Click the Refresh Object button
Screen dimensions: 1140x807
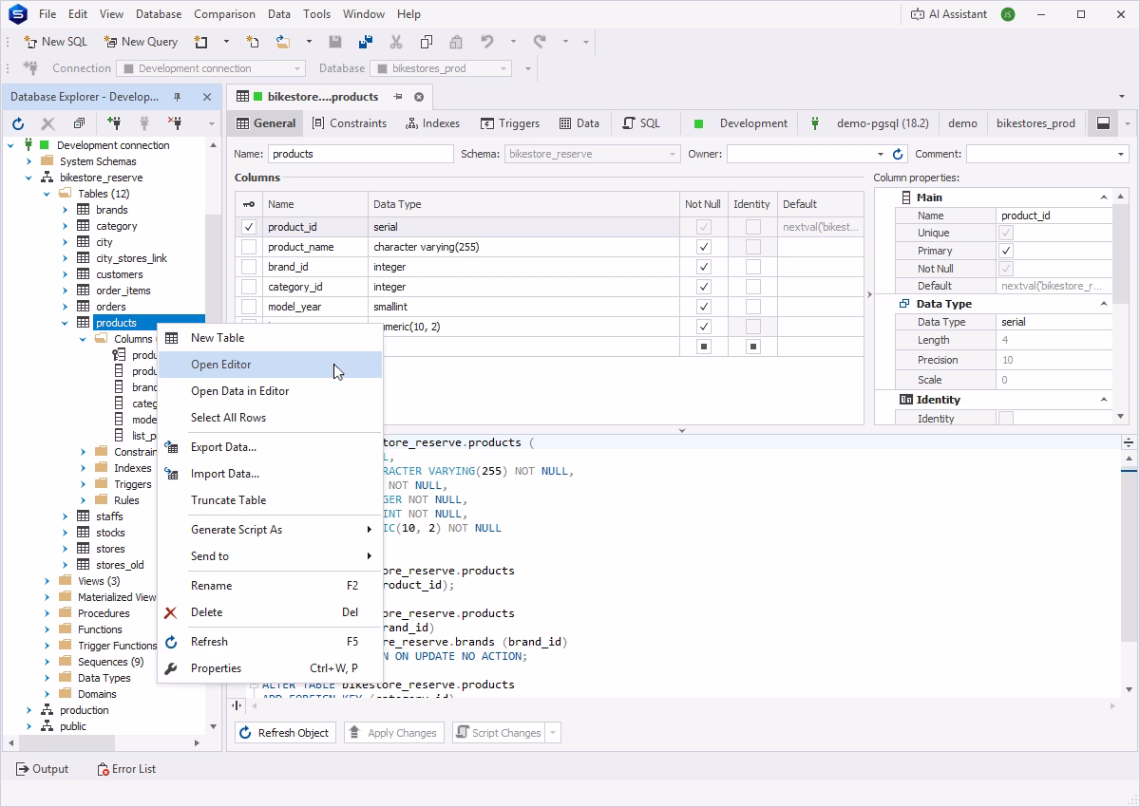286,733
